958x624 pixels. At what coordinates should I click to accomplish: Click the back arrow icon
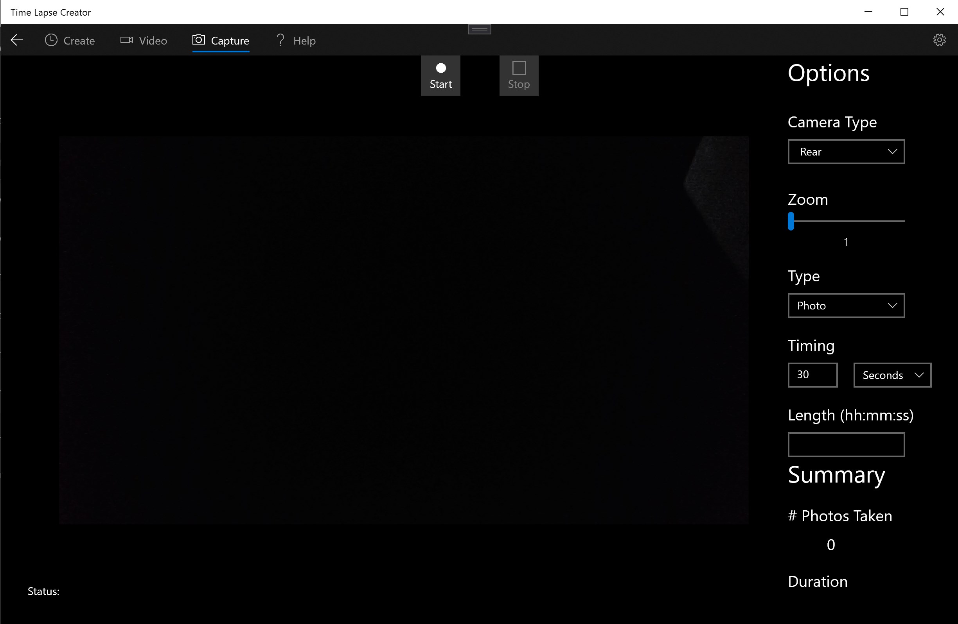(17, 40)
